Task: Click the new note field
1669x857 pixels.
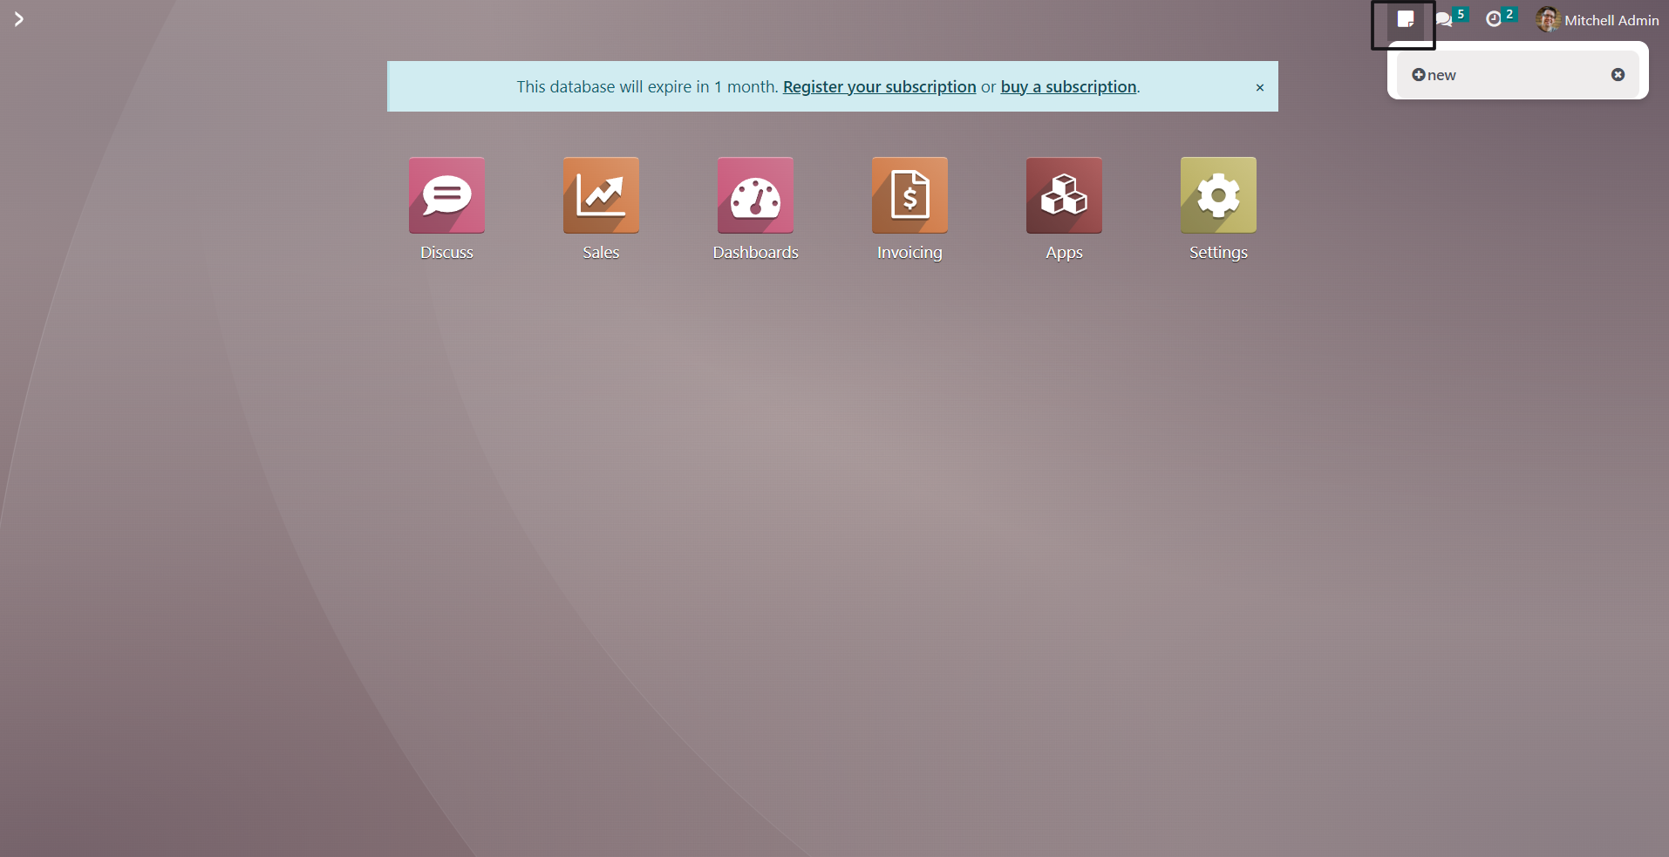Action: click(1517, 75)
